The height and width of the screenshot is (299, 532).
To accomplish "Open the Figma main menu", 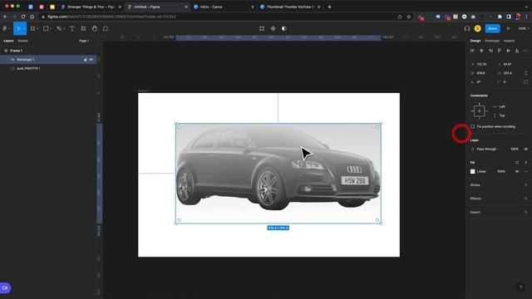I will tap(6, 29).
